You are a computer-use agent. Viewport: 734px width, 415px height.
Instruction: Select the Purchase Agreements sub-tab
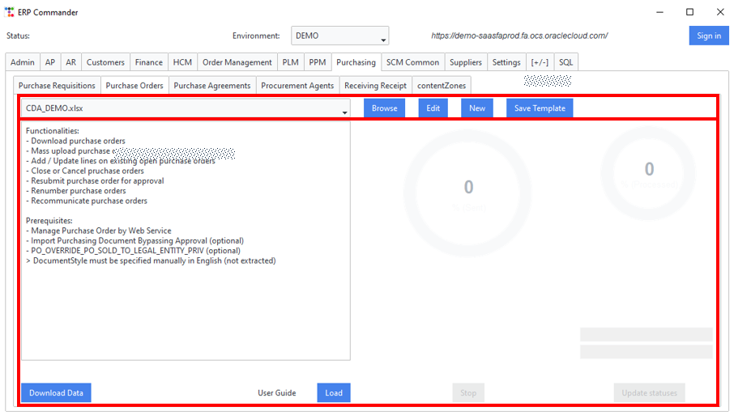[x=212, y=86]
